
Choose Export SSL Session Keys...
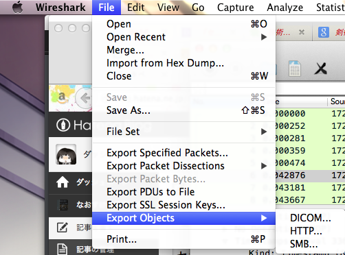tap(183, 205)
